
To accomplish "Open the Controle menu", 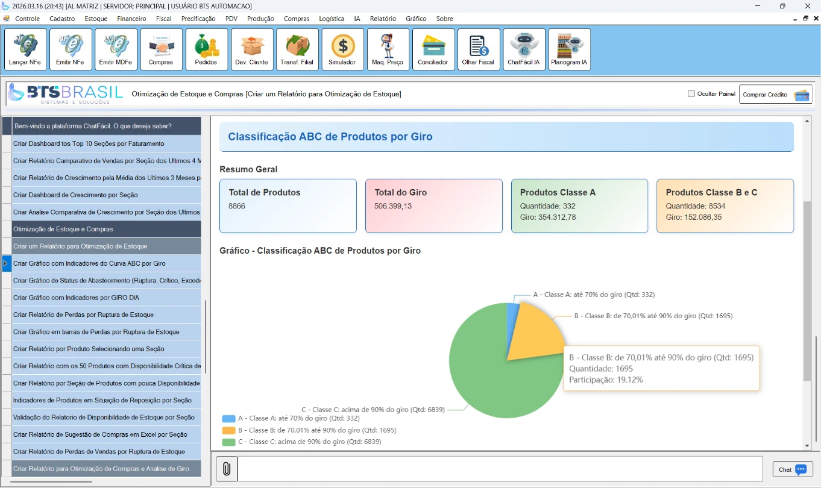I will (x=27, y=19).
